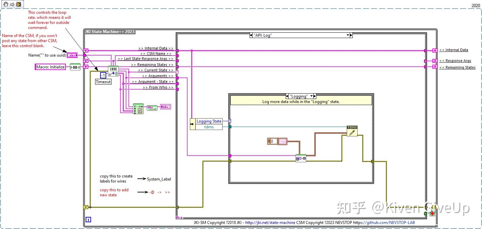Click the array index value 0
The height and width of the screenshot is (229, 482).
(274, 141)
